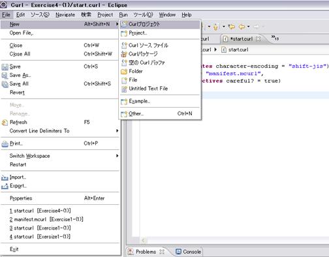Click the Save All icon

coord(5,84)
